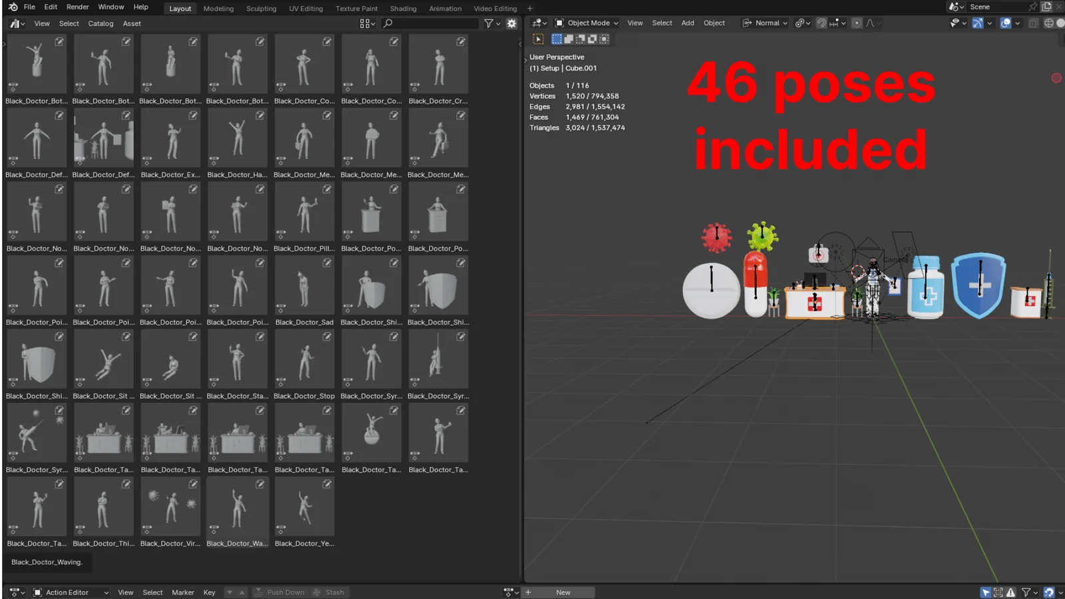Click the transform pivot point icon
Viewport: 1065px width, 599px height.
point(799,23)
